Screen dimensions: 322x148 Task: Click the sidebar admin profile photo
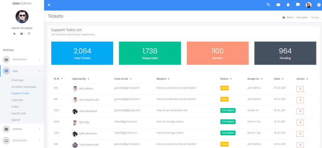22,17
